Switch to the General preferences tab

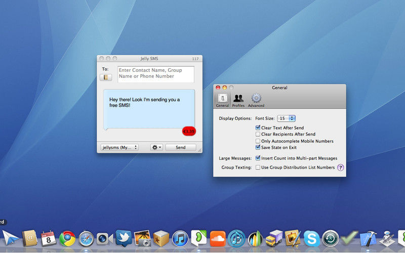222,100
